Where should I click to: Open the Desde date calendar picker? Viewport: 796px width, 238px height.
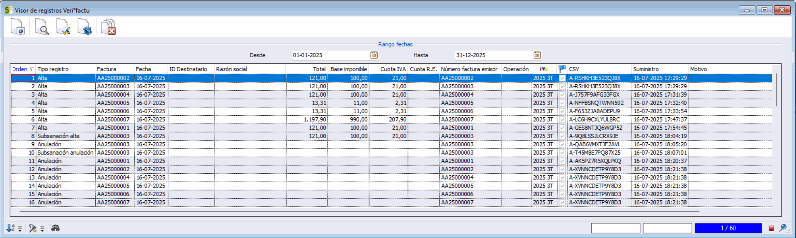[x=374, y=55]
